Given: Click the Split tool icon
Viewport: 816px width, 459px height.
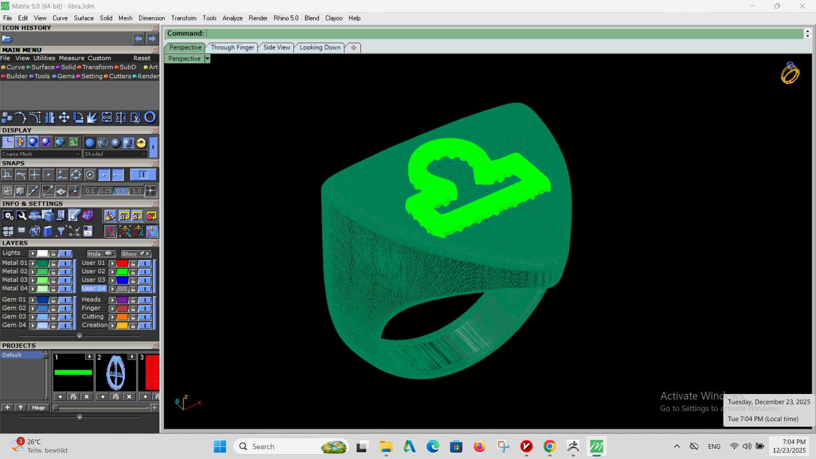Looking at the screenshot, I should point(121,118).
